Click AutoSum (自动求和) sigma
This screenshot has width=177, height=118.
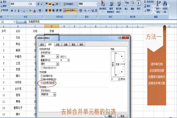pyautogui.click(x=145, y=2)
